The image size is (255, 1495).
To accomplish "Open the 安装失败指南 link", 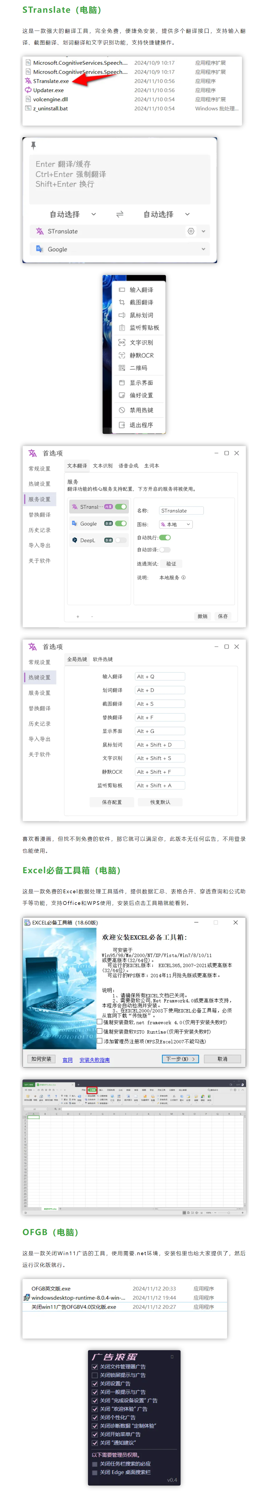I will coord(94,1060).
